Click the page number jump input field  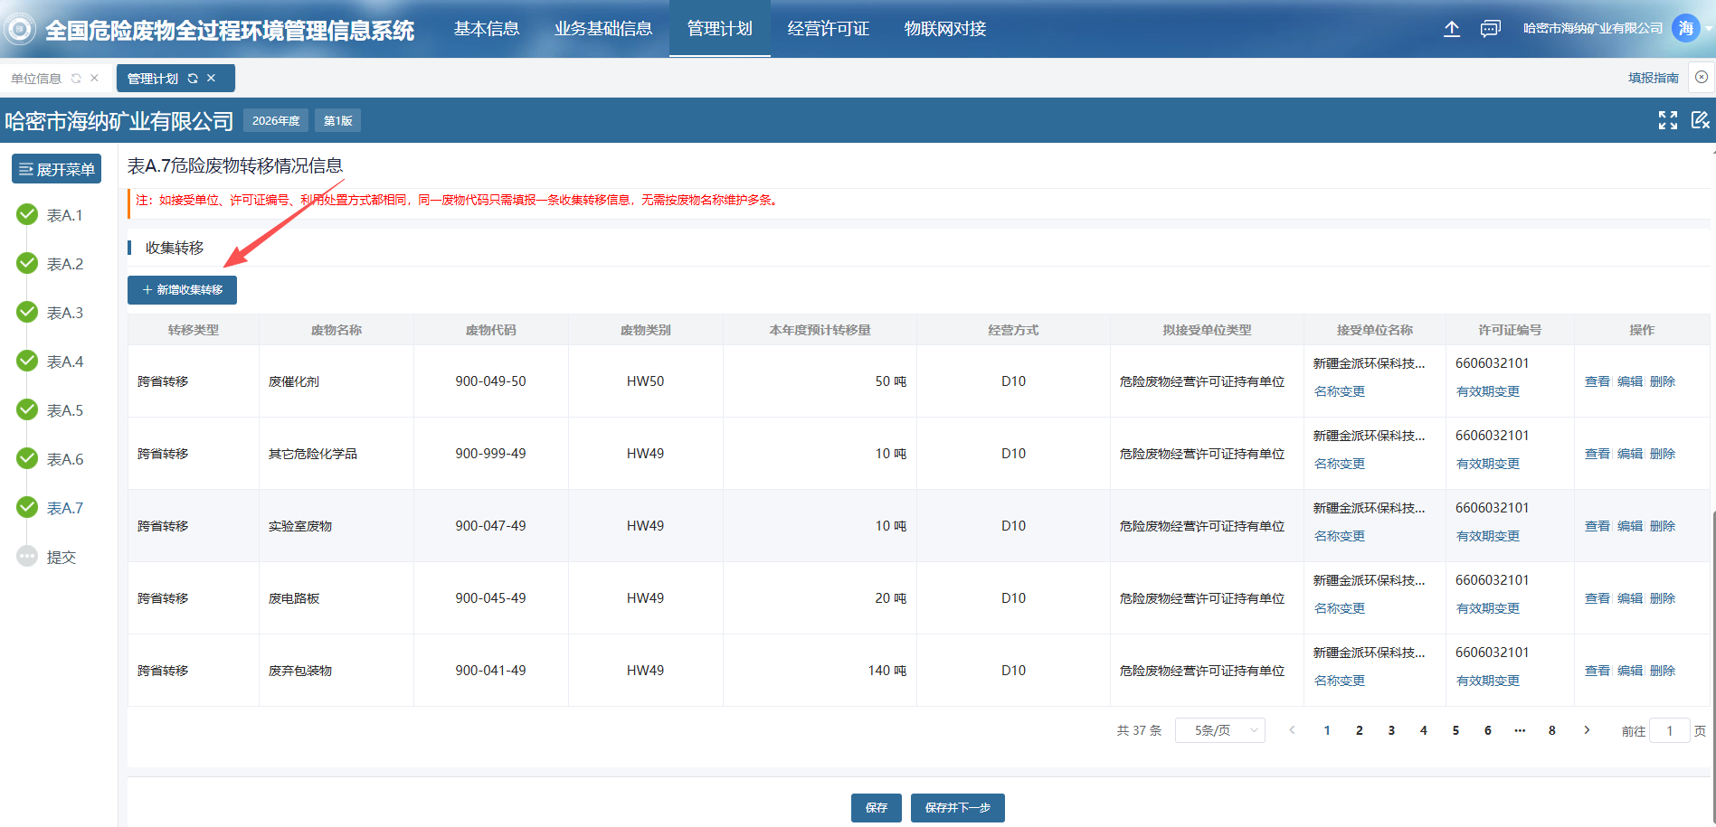coord(1669,730)
